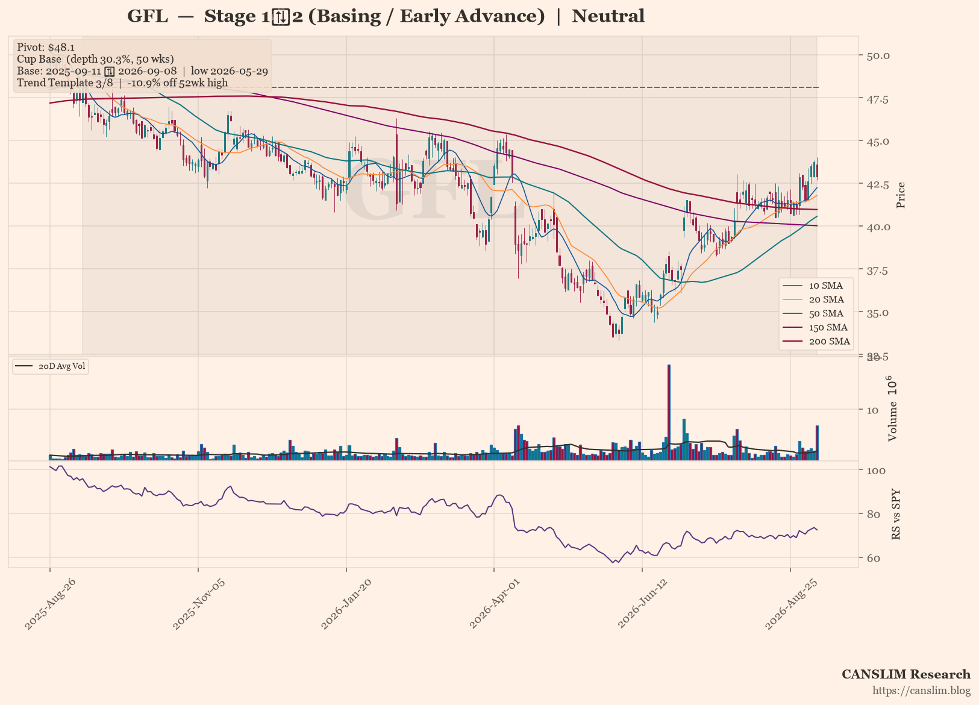979x705 pixels.
Task: Click the 'Cup Base (depth 30.3%, 50 wks)' text
Action: click(x=95, y=59)
